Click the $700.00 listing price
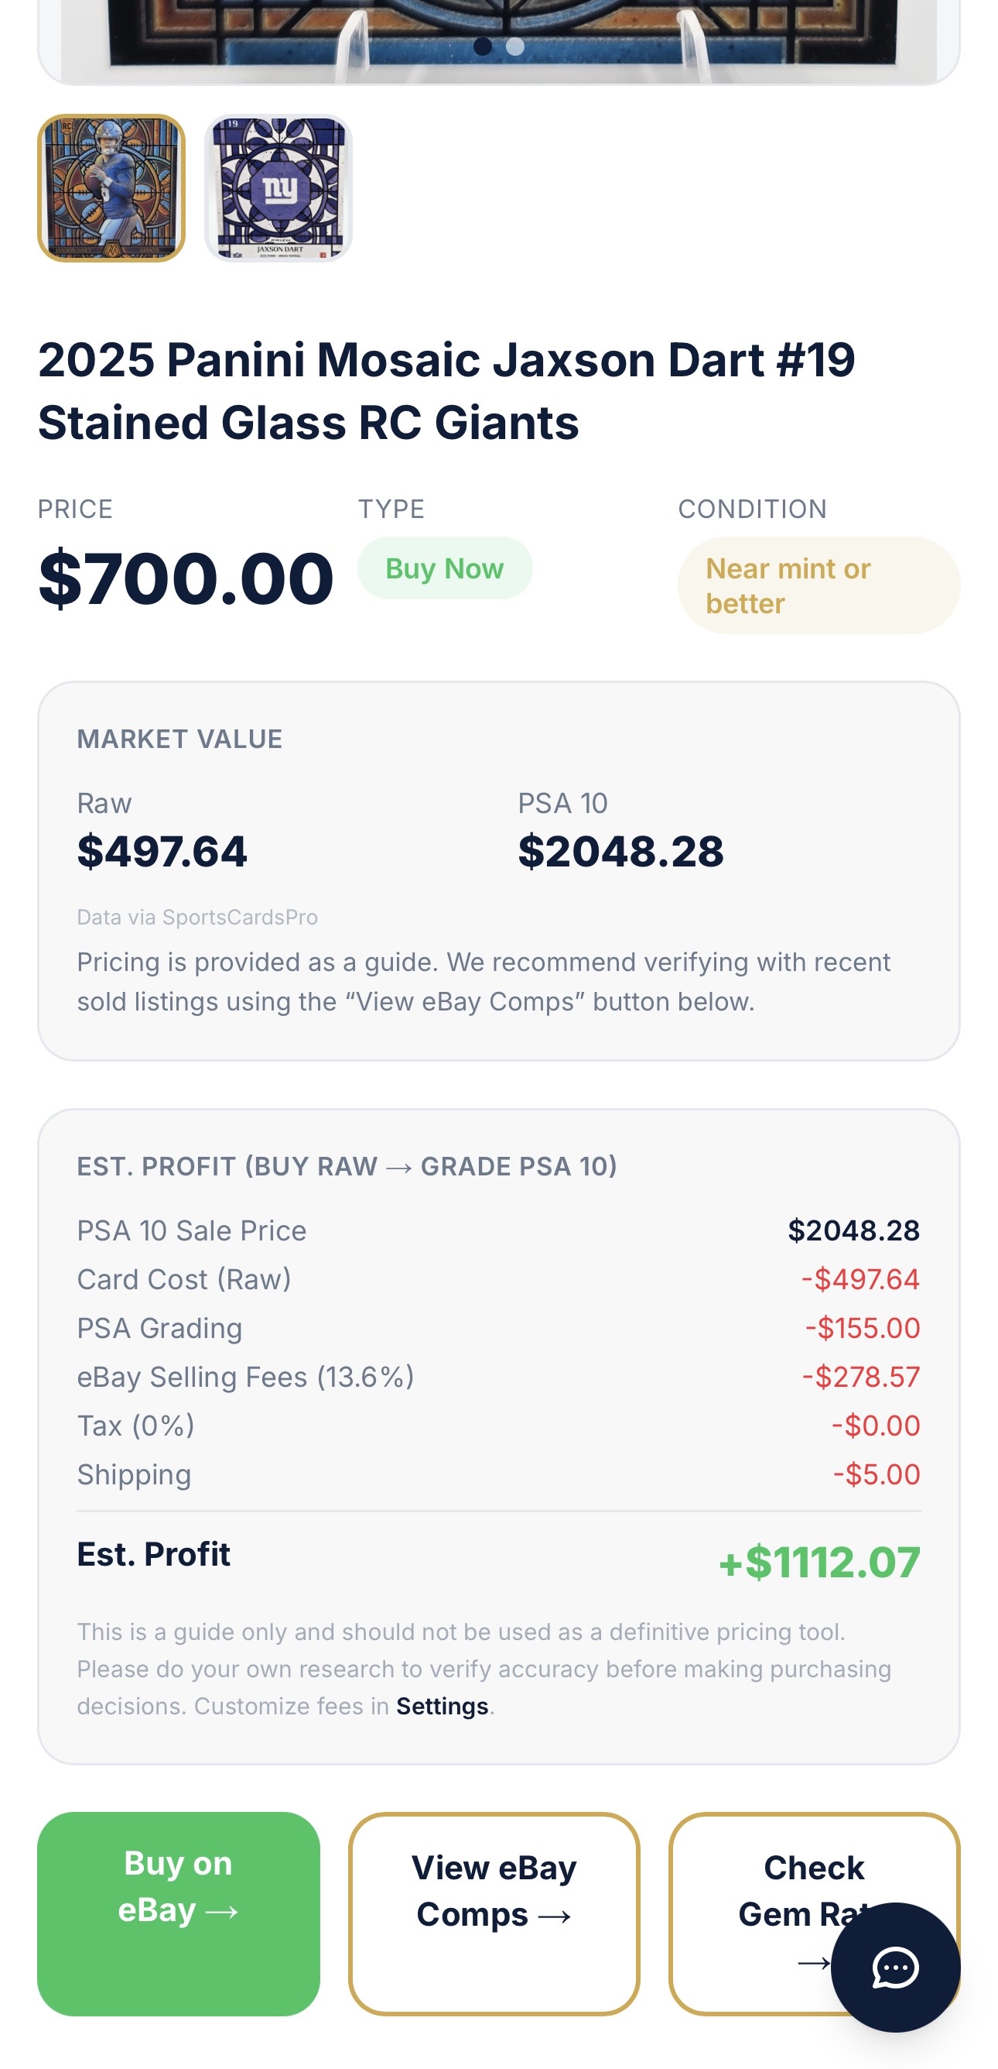Viewport: 998px width, 2069px height. (x=186, y=578)
